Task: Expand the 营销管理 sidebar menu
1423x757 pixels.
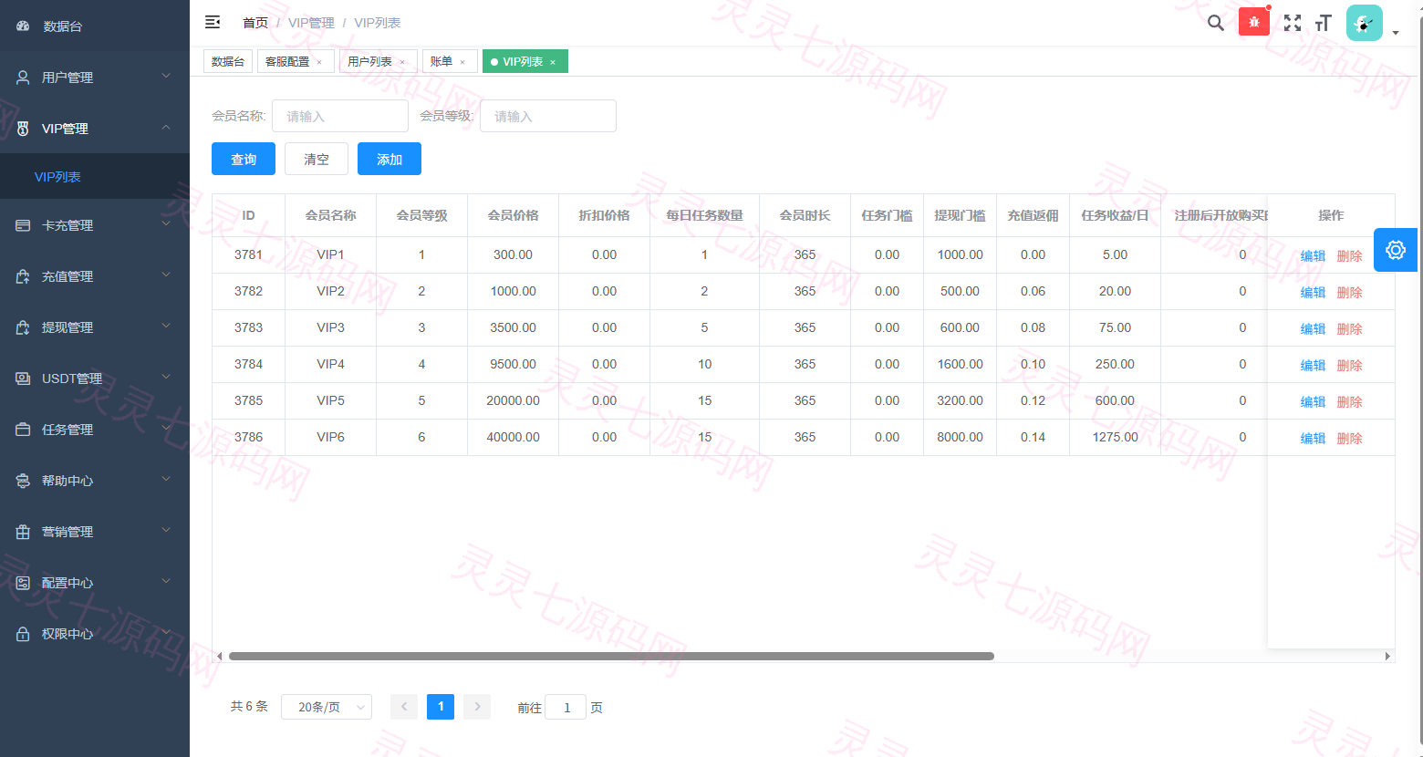Action: (95, 532)
